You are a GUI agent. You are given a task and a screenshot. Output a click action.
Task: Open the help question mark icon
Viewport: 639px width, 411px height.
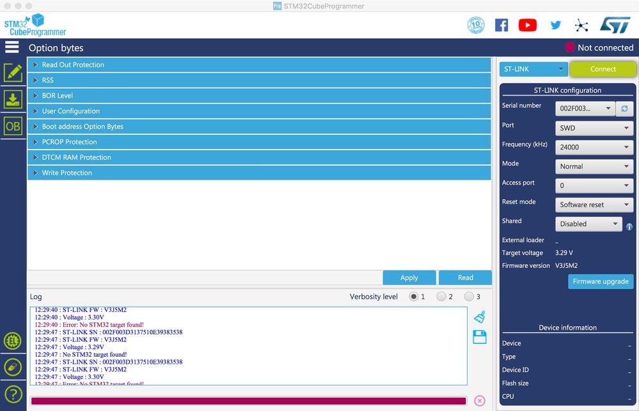click(x=13, y=394)
